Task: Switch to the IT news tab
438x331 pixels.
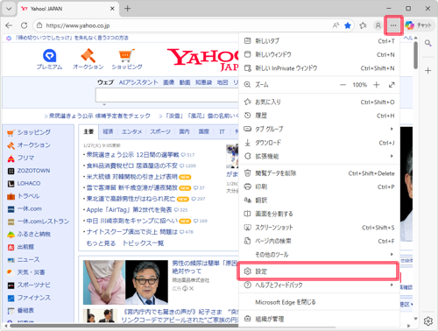Action: click(x=222, y=131)
